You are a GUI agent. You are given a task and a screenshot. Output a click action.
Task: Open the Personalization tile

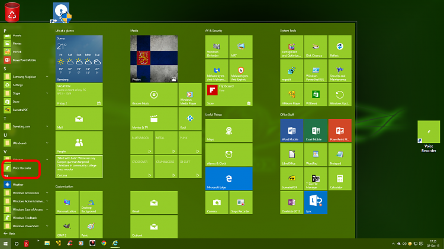67,203
